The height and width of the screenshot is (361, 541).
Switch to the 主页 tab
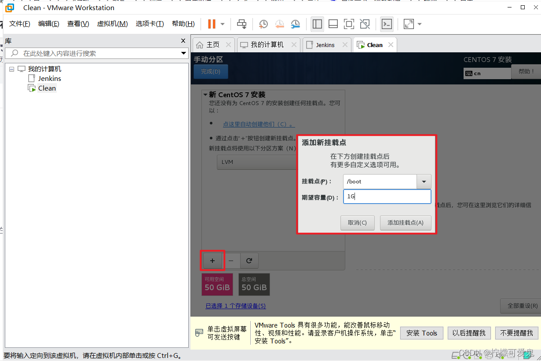(213, 45)
